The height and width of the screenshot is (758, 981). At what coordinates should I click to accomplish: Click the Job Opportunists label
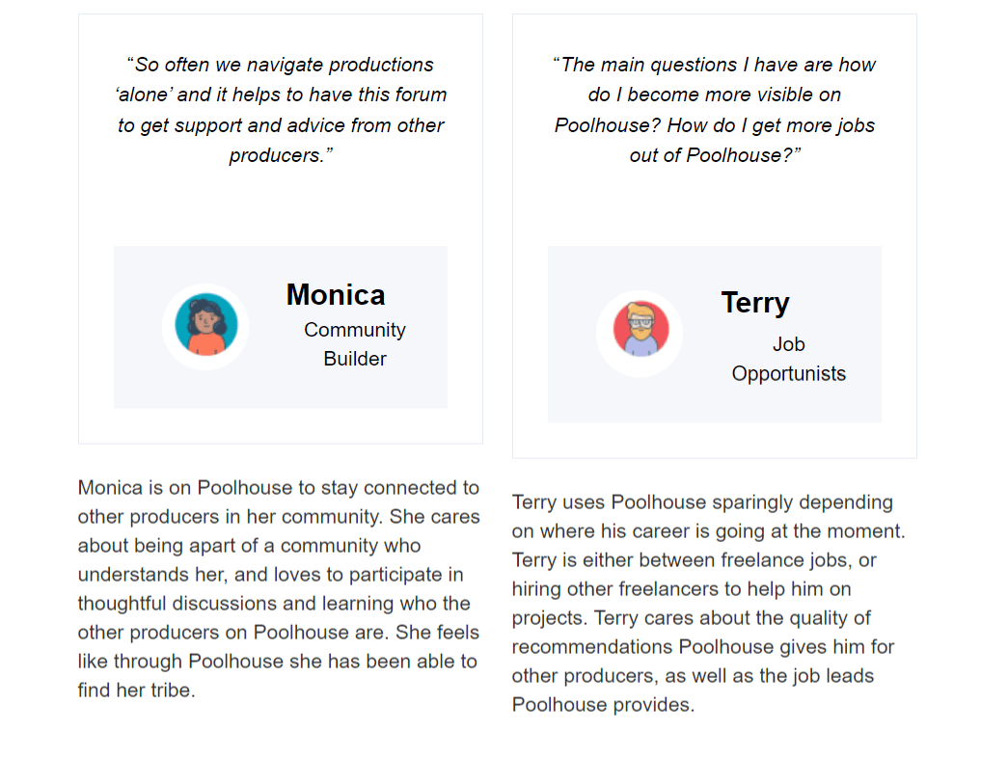788,359
